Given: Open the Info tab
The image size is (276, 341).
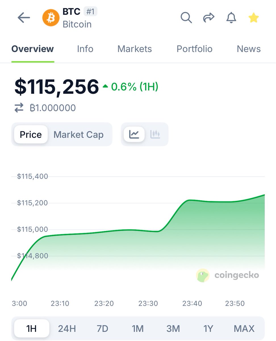Looking at the screenshot, I should 85,49.
